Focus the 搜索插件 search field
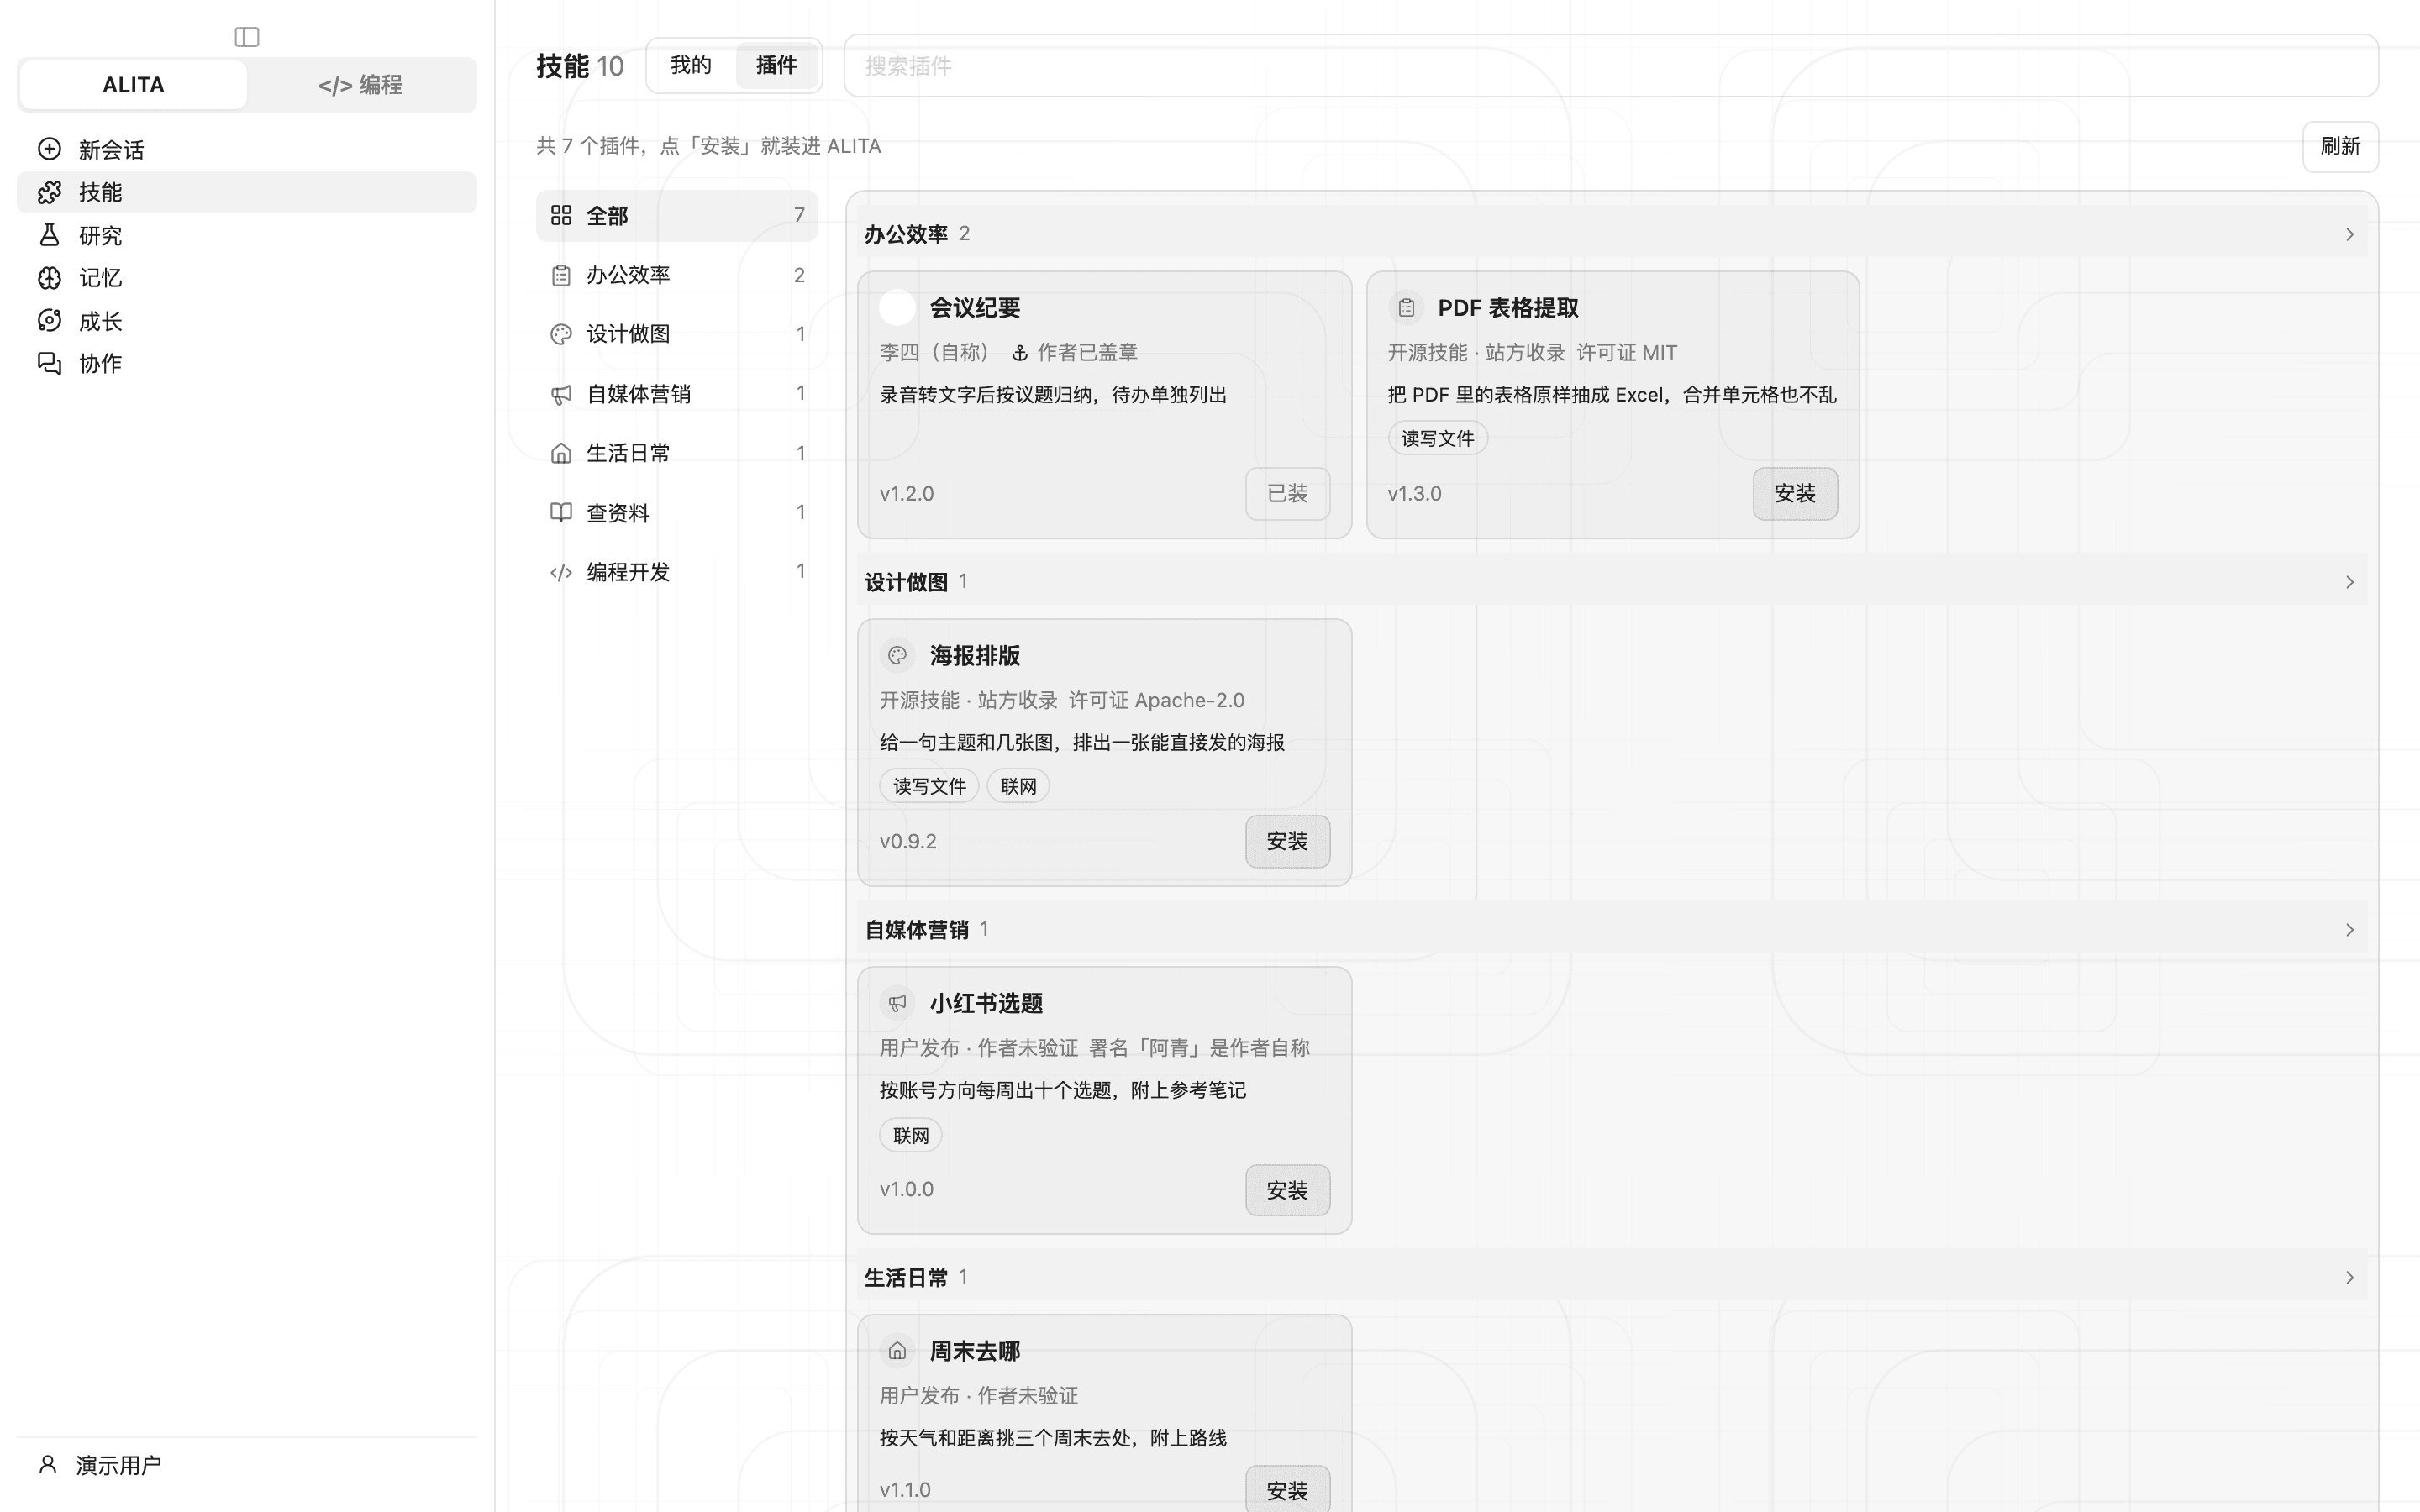The image size is (2420, 1512). pyautogui.click(x=1610, y=66)
